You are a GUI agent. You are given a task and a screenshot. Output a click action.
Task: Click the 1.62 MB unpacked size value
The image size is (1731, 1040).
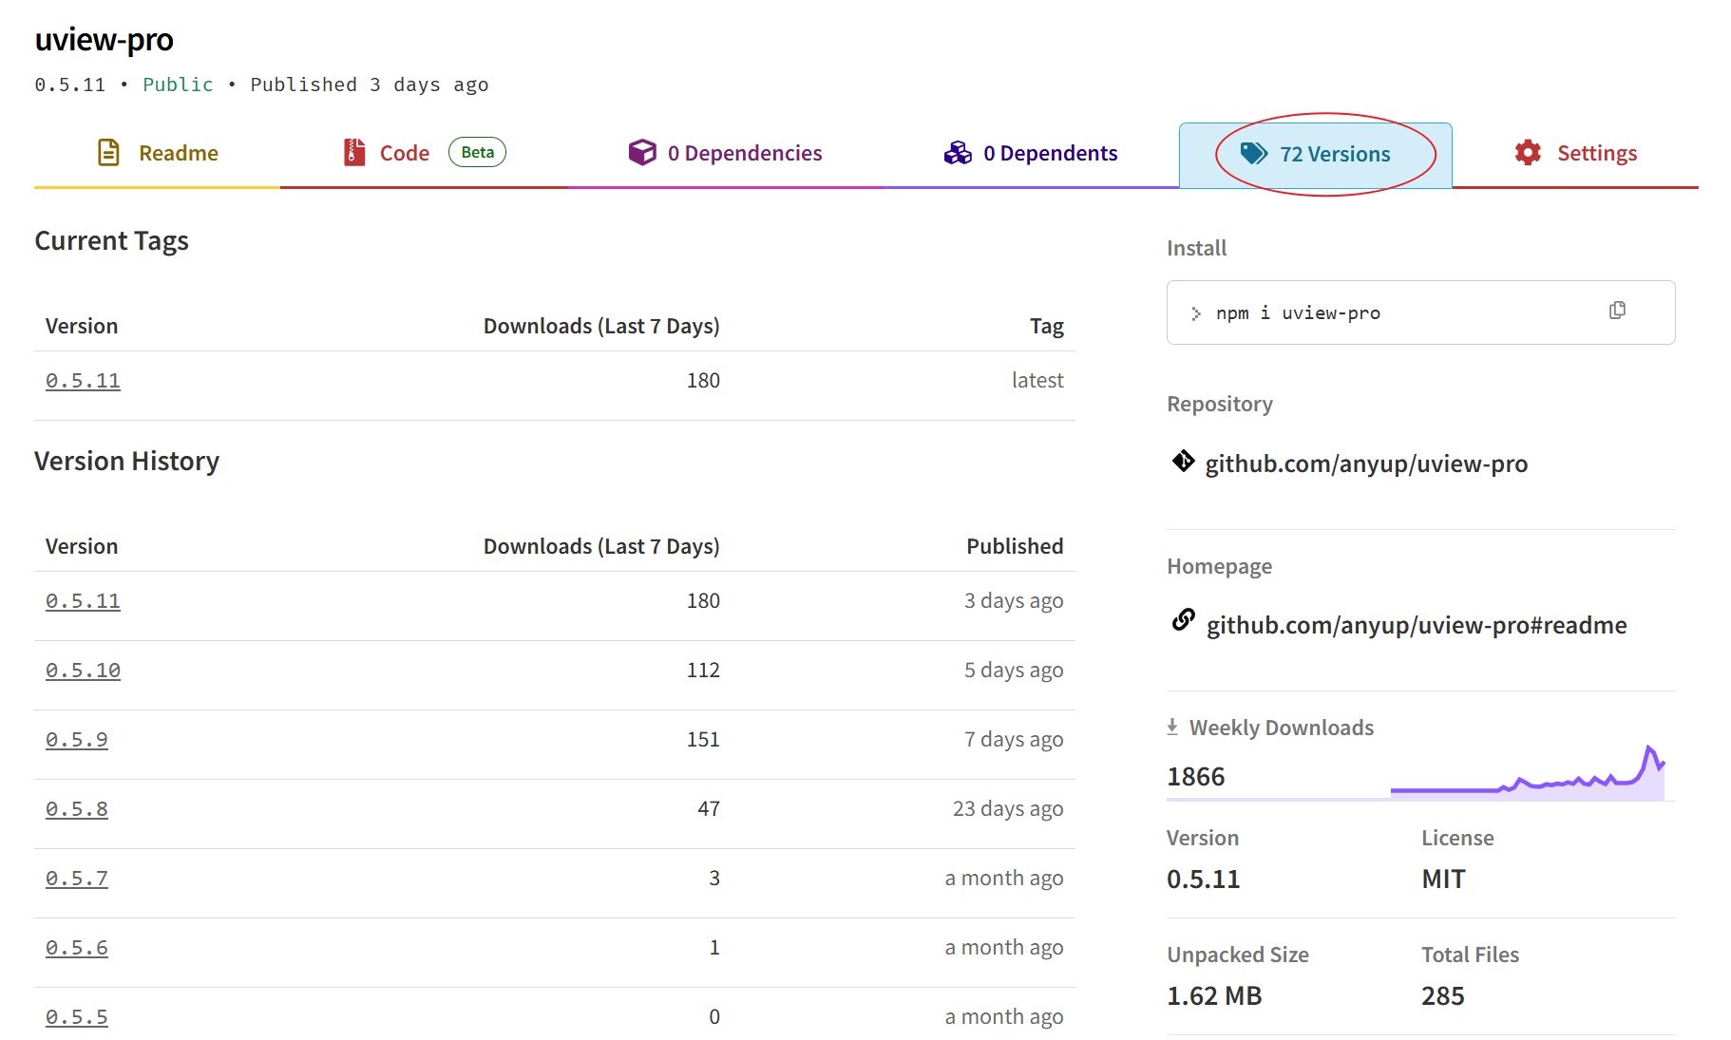[1214, 996]
